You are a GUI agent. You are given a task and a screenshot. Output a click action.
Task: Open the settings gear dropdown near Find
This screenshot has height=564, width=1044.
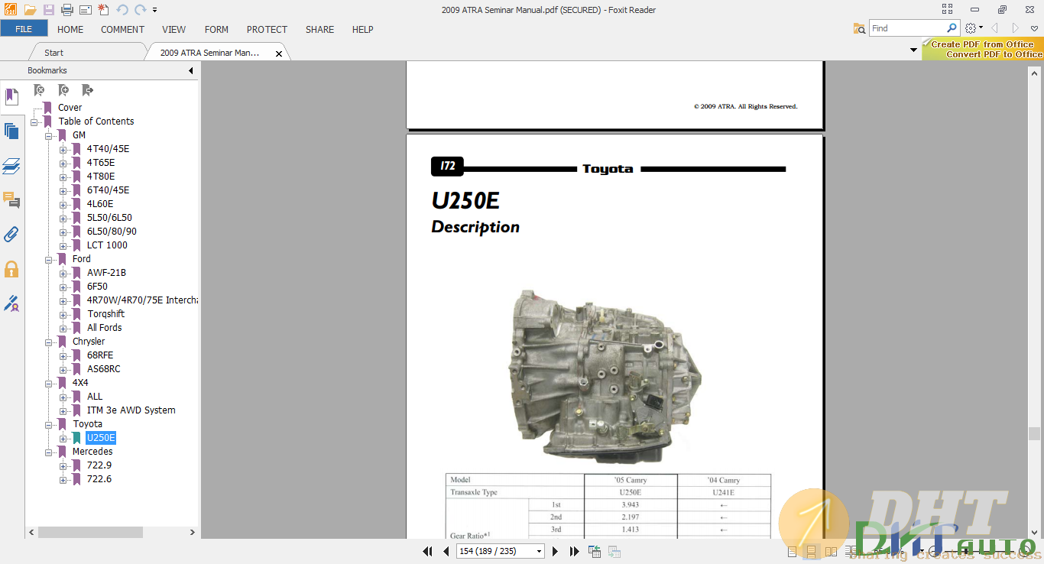[x=973, y=28]
